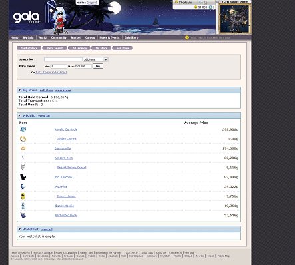Click the Aquatica item icon
The width and height of the screenshot is (295, 265).
23,186
